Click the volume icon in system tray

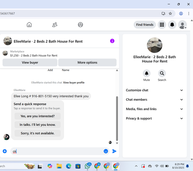coord(162,166)
